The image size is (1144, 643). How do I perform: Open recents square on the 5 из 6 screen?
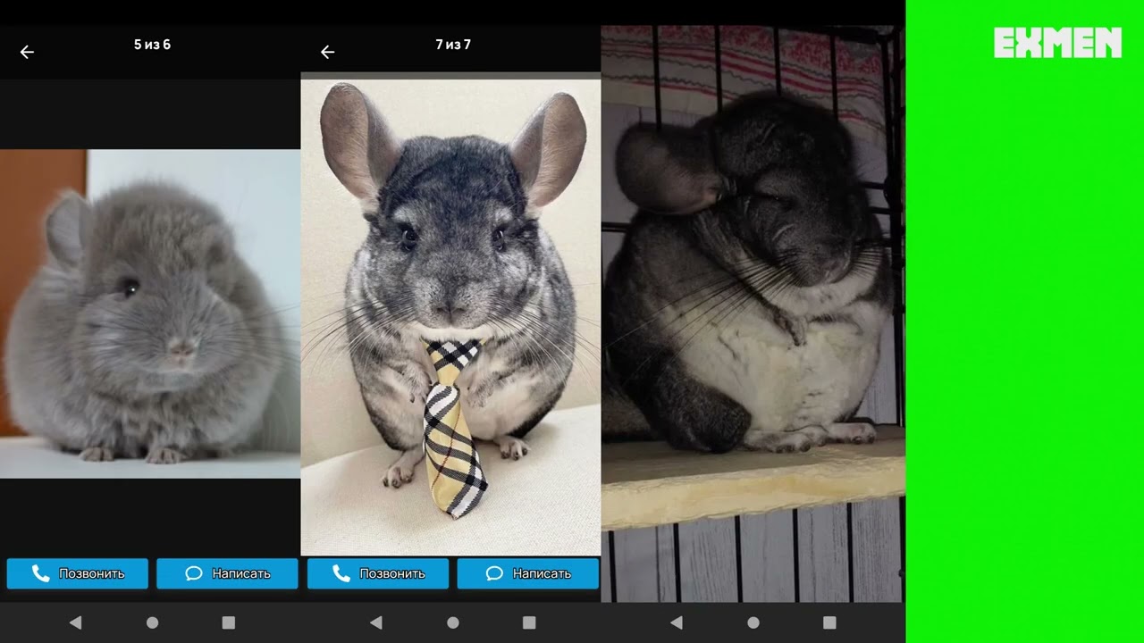(x=229, y=622)
